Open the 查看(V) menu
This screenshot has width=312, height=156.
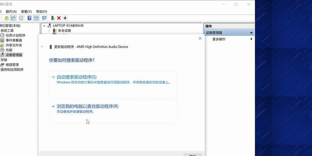[x=26, y=12]
